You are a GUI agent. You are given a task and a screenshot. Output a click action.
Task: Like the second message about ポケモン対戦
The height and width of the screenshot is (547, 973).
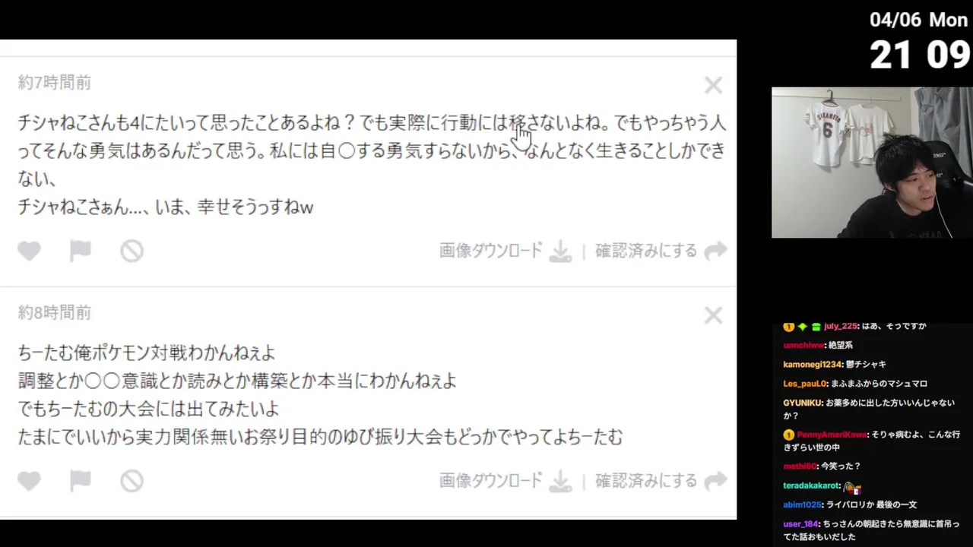tap(29, 481)
